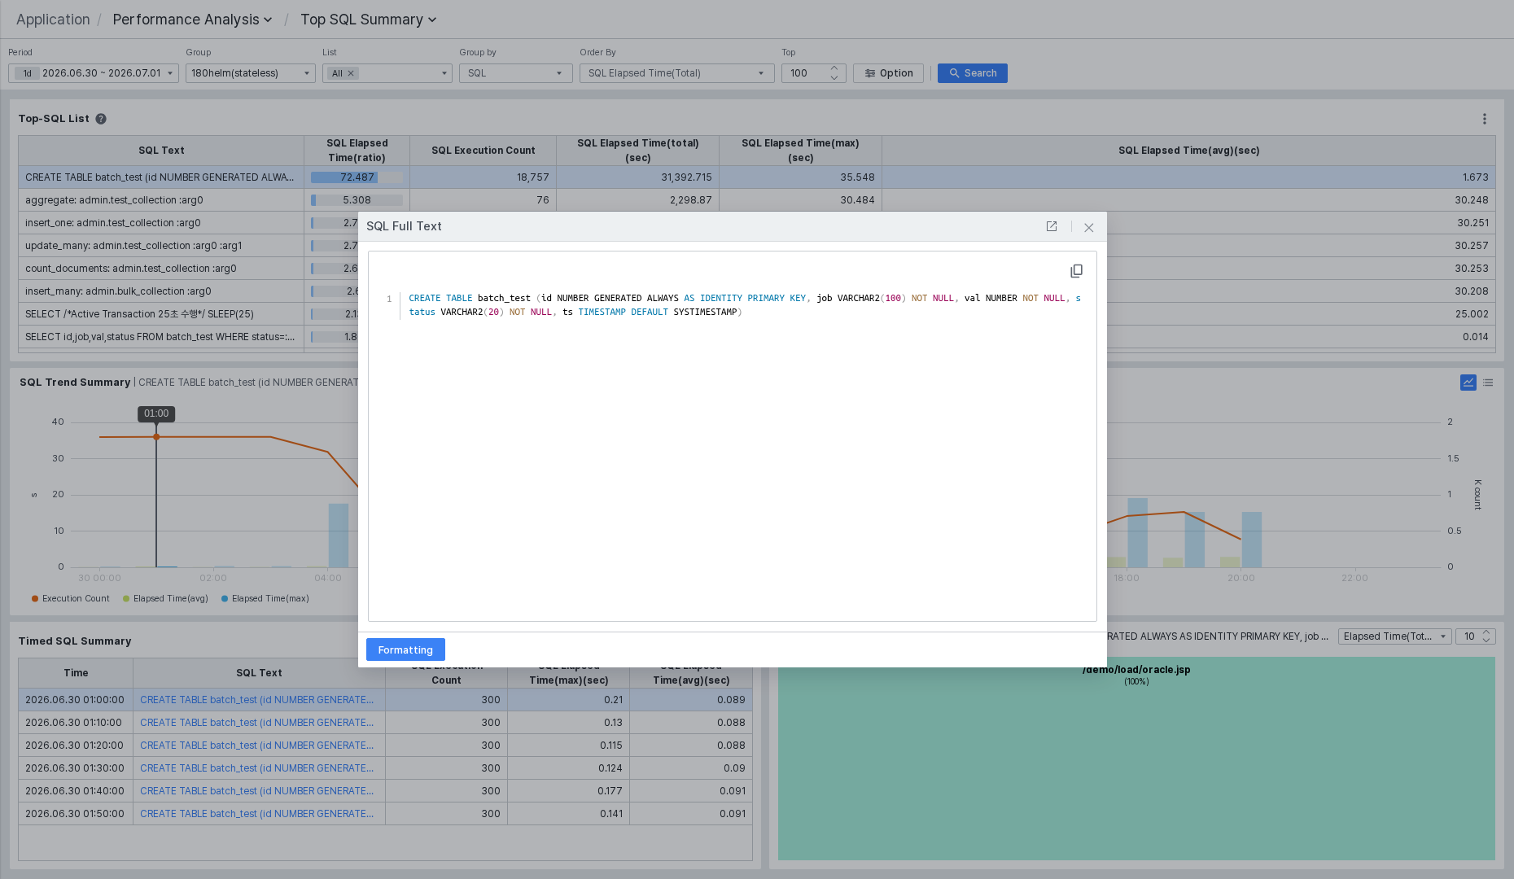
Task: Click the 1d period preset tag
Action: (27, 73)
